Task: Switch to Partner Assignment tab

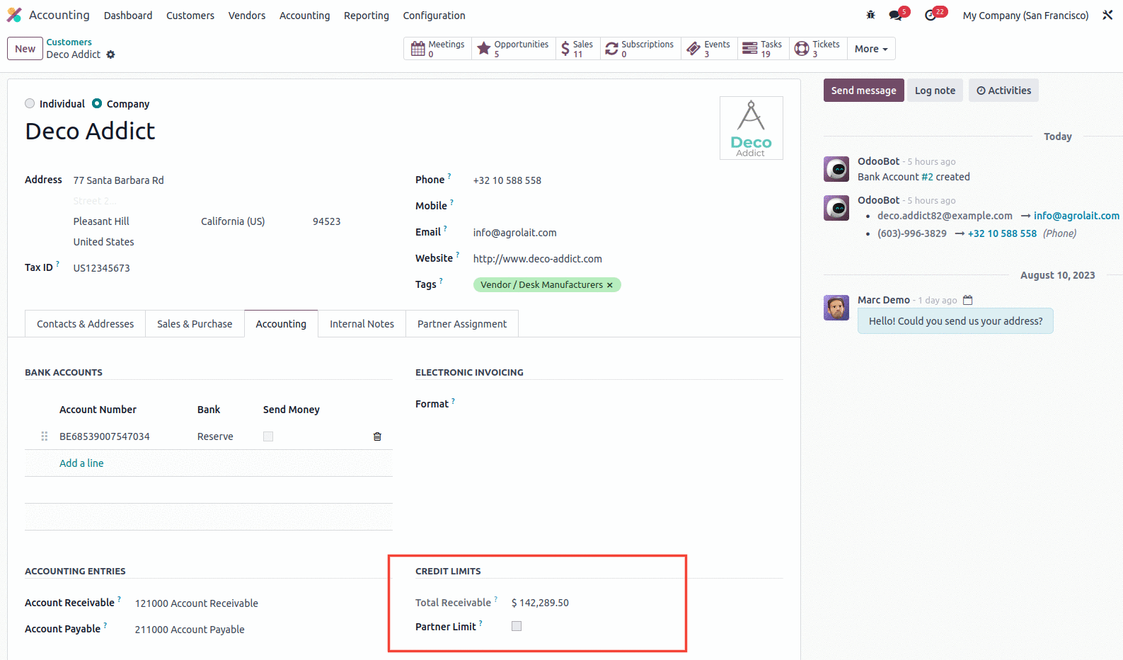Action: pos(462,324)
